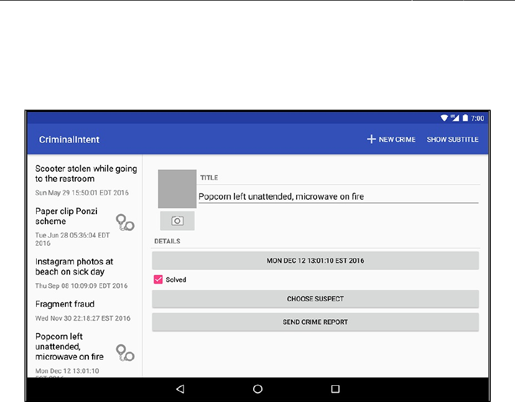Image resolution: width=515 pixels, height=402 pixels.
Task: Click the TITLE label
Action: tap(209, 178)
